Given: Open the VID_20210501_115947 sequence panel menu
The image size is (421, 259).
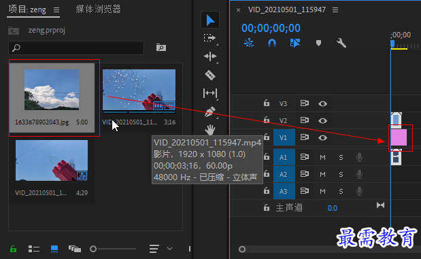Looking at the screenshot, I should [x=335, y=10].
